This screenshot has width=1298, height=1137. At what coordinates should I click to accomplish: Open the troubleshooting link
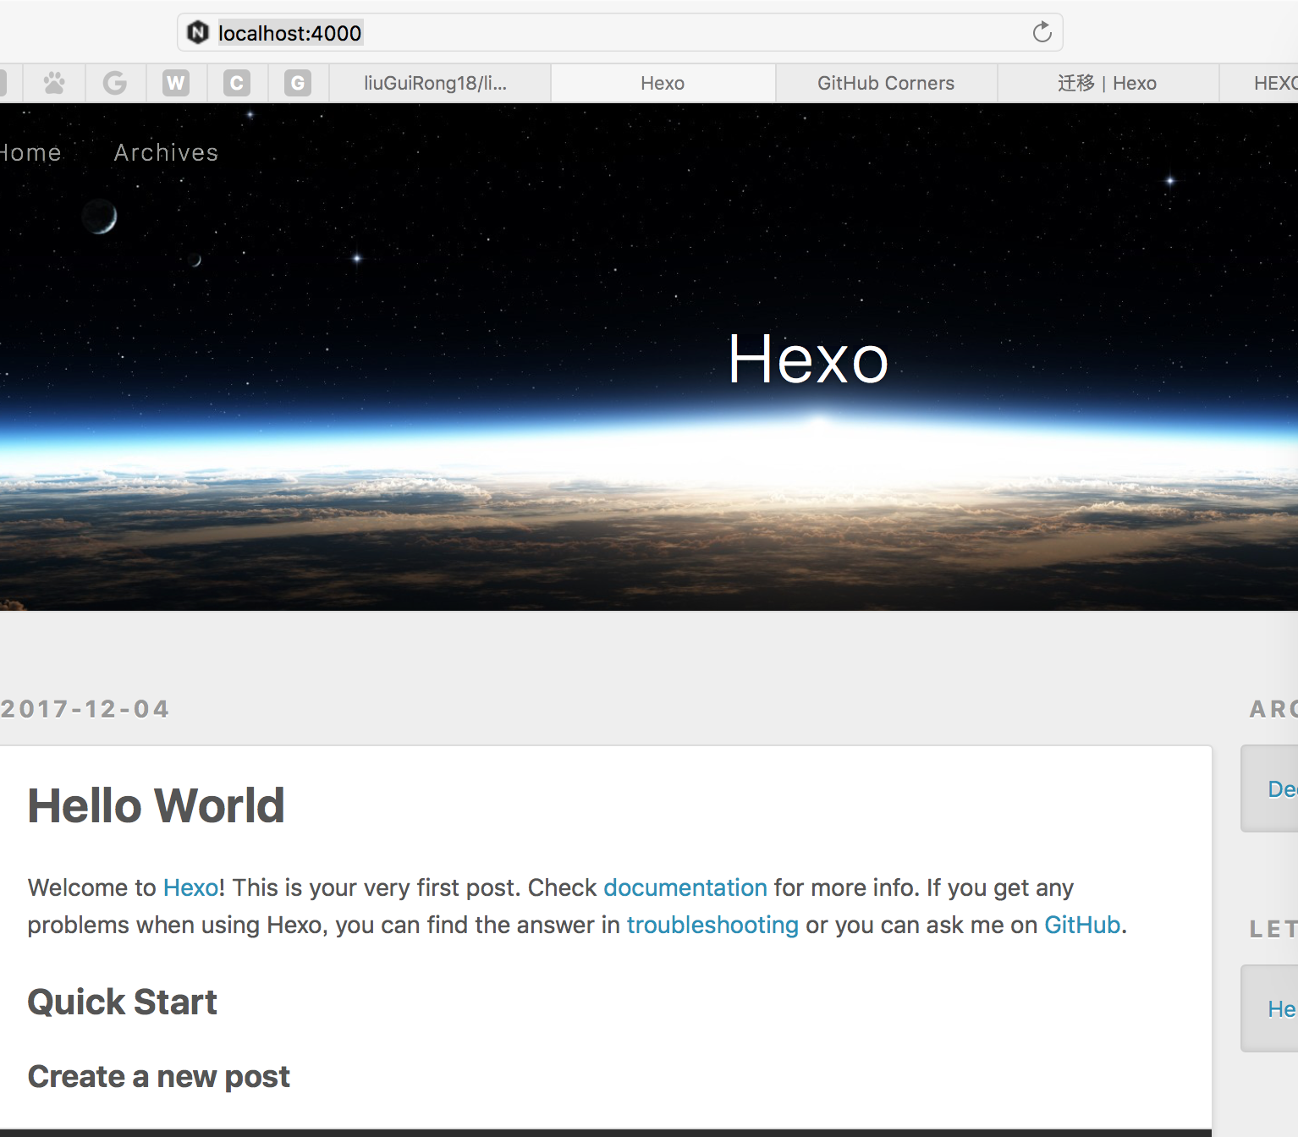click(x=712, y=925)
